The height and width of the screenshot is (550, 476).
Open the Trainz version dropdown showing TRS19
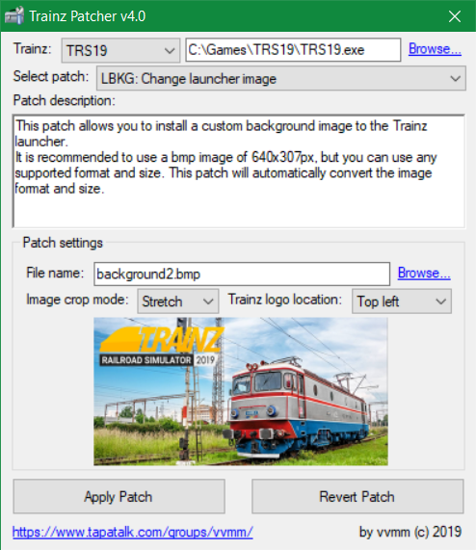(120, 50)
